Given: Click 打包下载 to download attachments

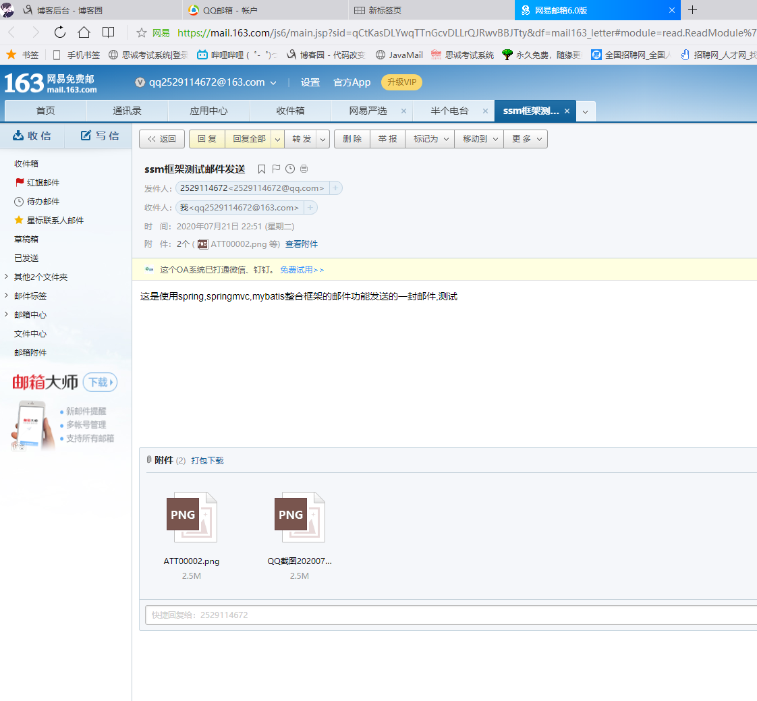Looking at the screenshot, I should click(x=207, y=461).
